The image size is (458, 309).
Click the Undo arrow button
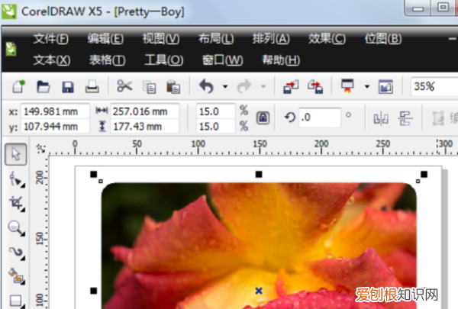pyautogui.click(x=206, y=87)
